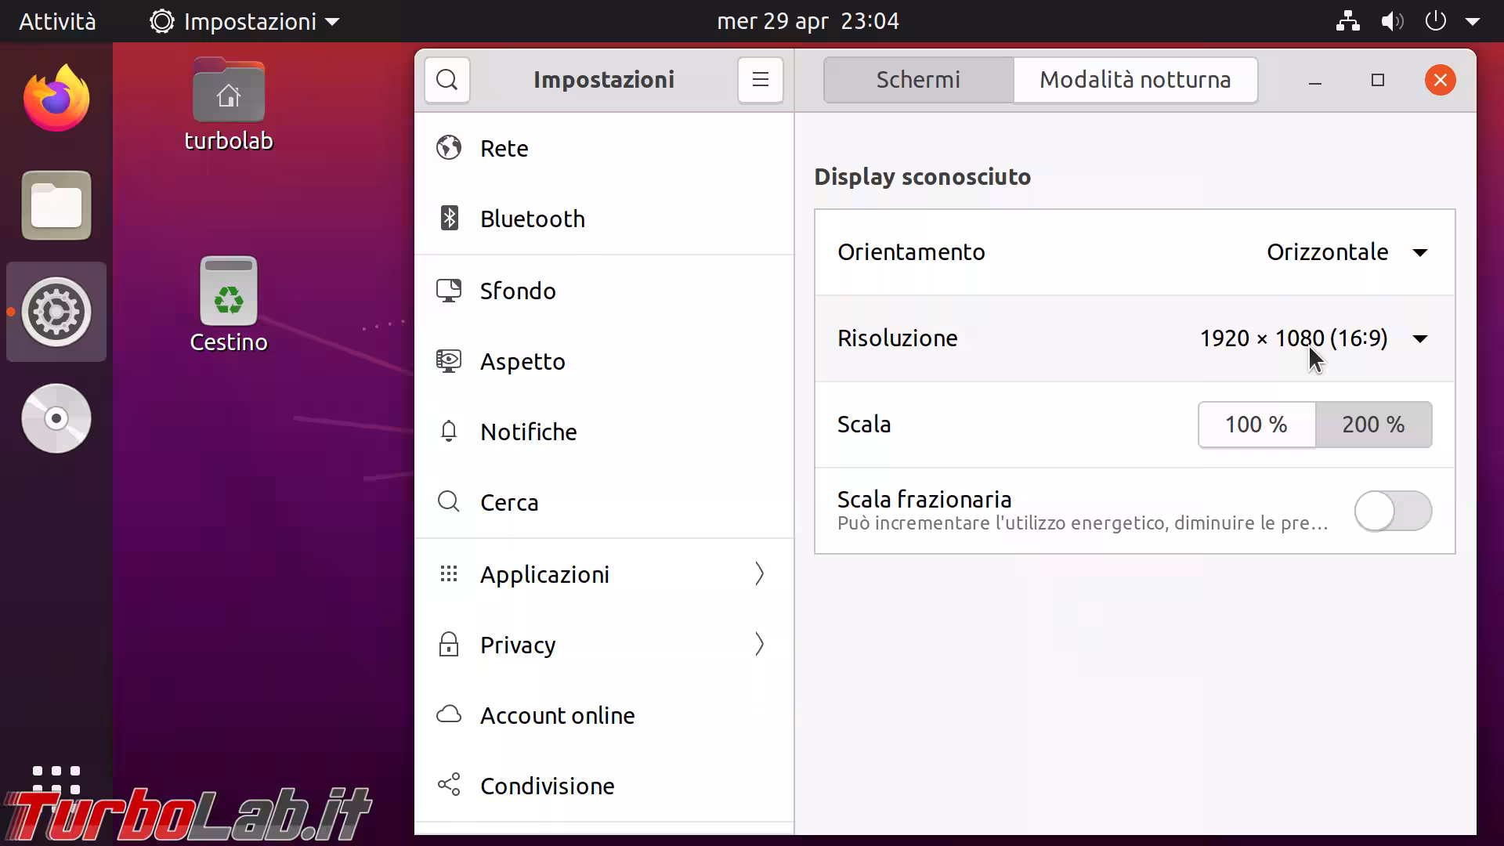Enable the Scala frazionaria switch
This screenshot has height=846, width=1504.
coord(1393,511)
